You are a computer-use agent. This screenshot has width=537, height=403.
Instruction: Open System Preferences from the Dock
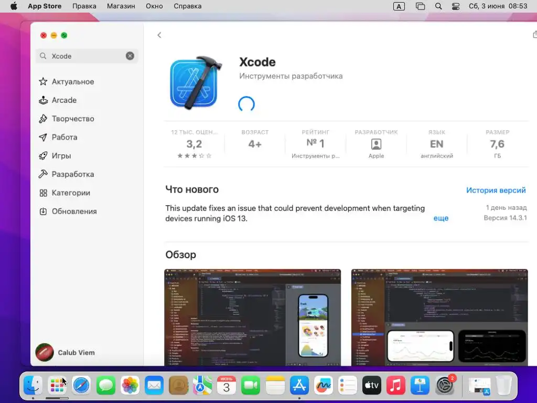pyautogui.click(x=445, y=385)
